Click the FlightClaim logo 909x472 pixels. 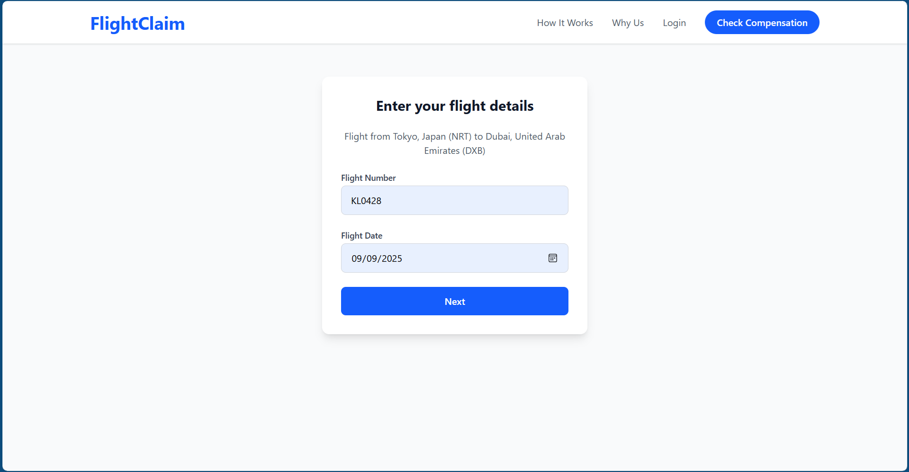tap(137, 23)
